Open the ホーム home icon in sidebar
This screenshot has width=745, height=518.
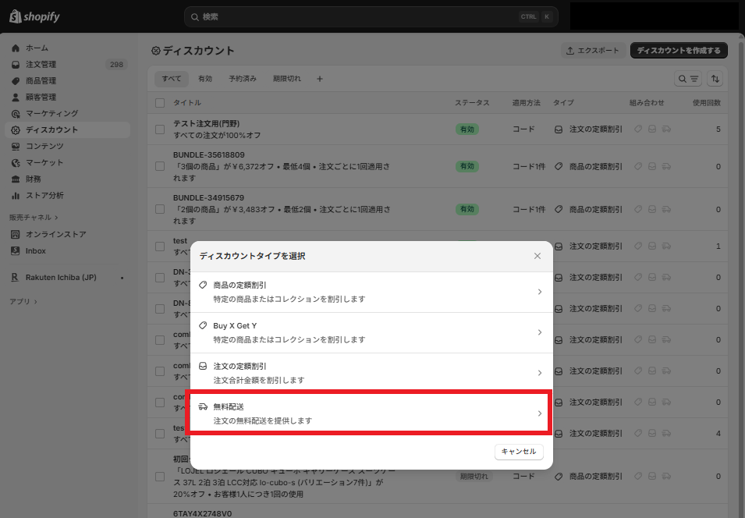click(x=16, y=48)
